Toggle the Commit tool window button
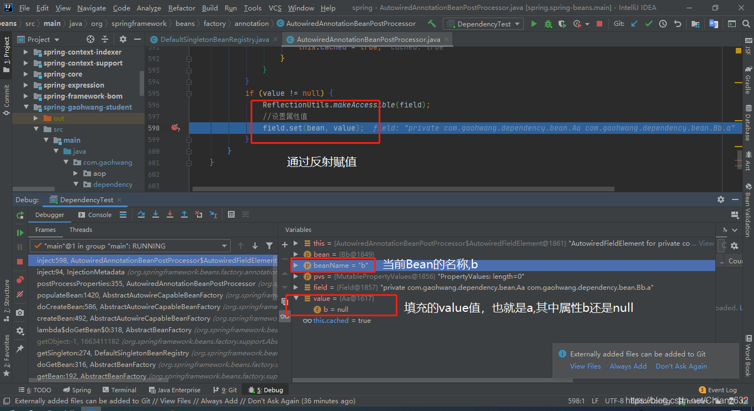Image resolution: width=754 pixels, height=411 pixels. (x=7, y=100)
